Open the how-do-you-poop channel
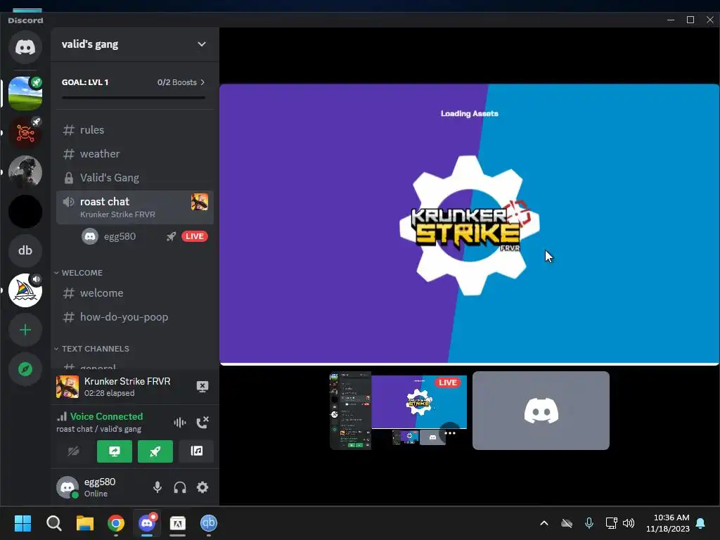The image size is (720, 540). (134, 317)
